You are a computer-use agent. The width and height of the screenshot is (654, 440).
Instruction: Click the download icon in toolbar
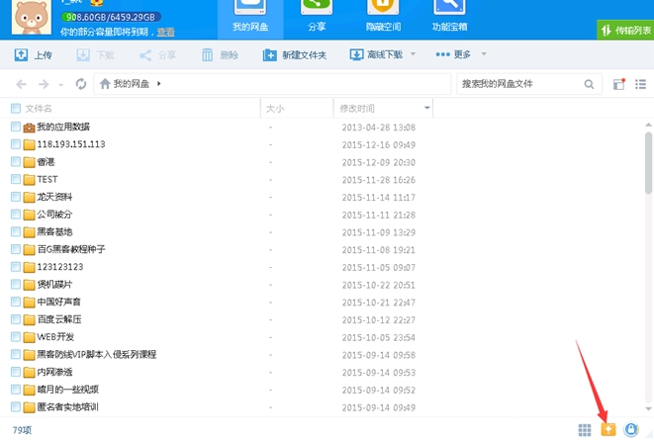pyautogui.click(x=83, y=54)
